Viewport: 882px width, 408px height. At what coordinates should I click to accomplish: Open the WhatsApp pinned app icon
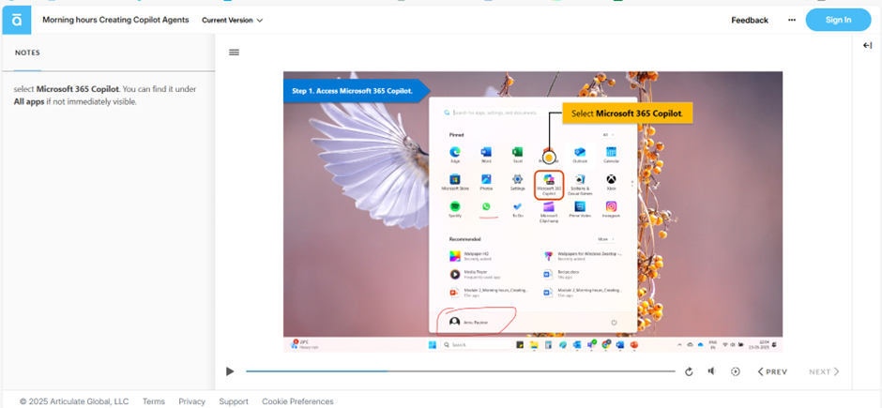pyautogui.click(x=486, y=207)
